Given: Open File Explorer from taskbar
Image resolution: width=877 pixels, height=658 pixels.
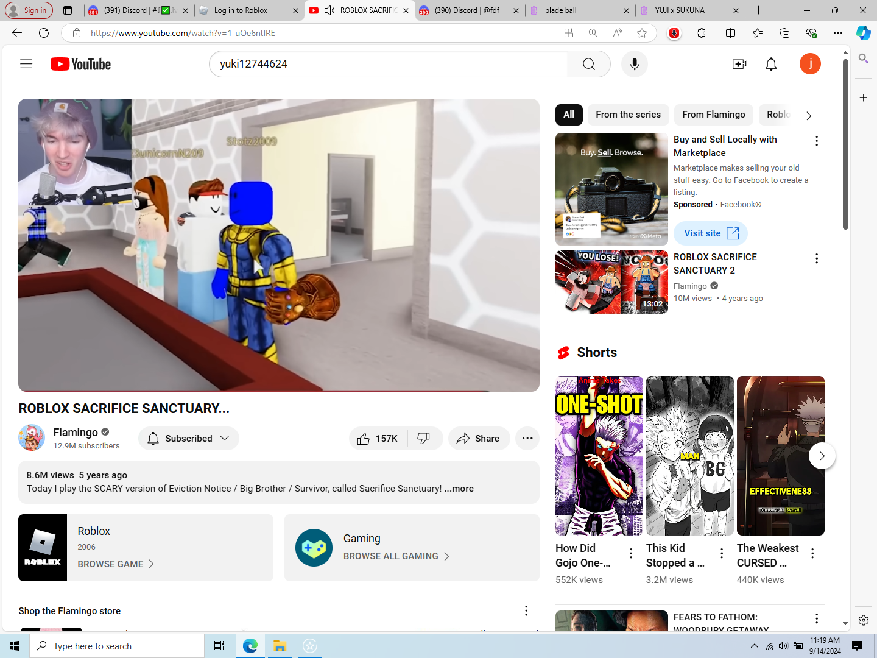Looking at the screenshot, I should click(x=280, y=646).
